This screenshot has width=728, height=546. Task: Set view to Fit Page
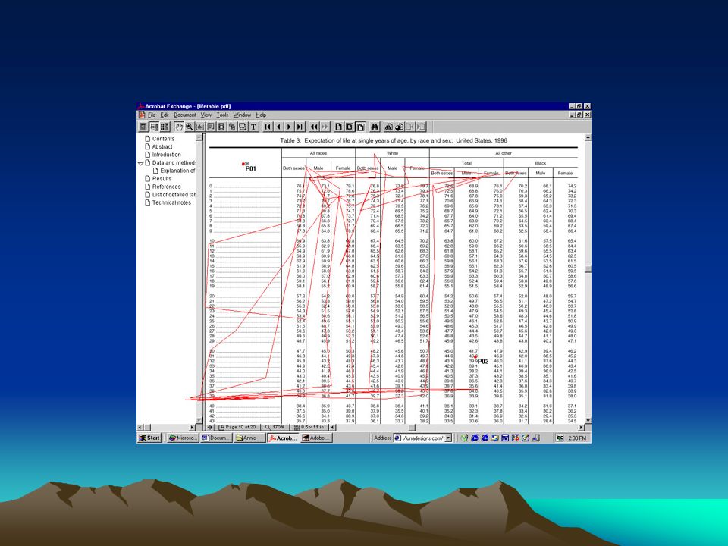point(349,127)
